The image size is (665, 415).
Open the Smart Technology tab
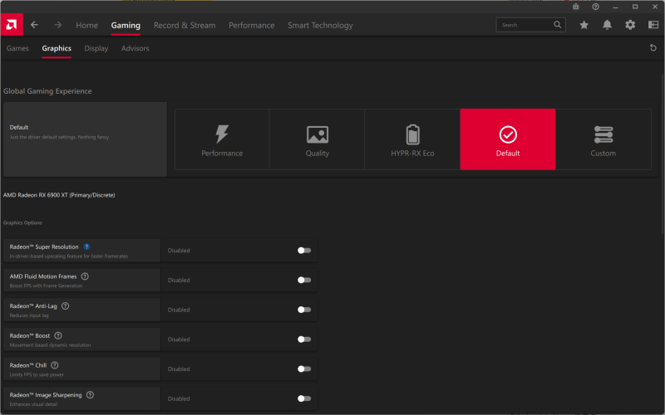tap(320, 26)
